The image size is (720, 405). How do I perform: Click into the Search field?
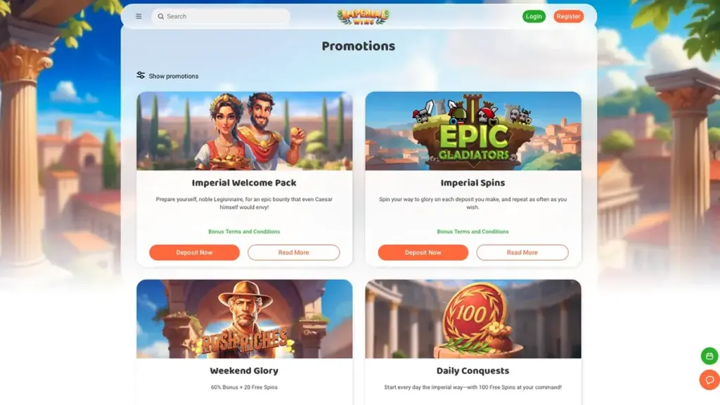pyautogui.click(x=221, y=17)
